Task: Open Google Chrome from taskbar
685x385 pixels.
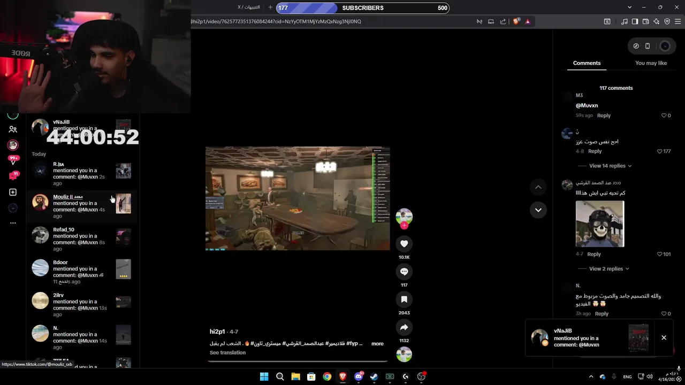Action: (x=327, y=376)
